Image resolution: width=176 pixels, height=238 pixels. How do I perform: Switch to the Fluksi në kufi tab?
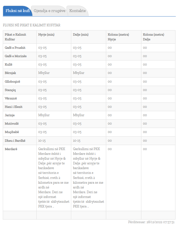18,11
